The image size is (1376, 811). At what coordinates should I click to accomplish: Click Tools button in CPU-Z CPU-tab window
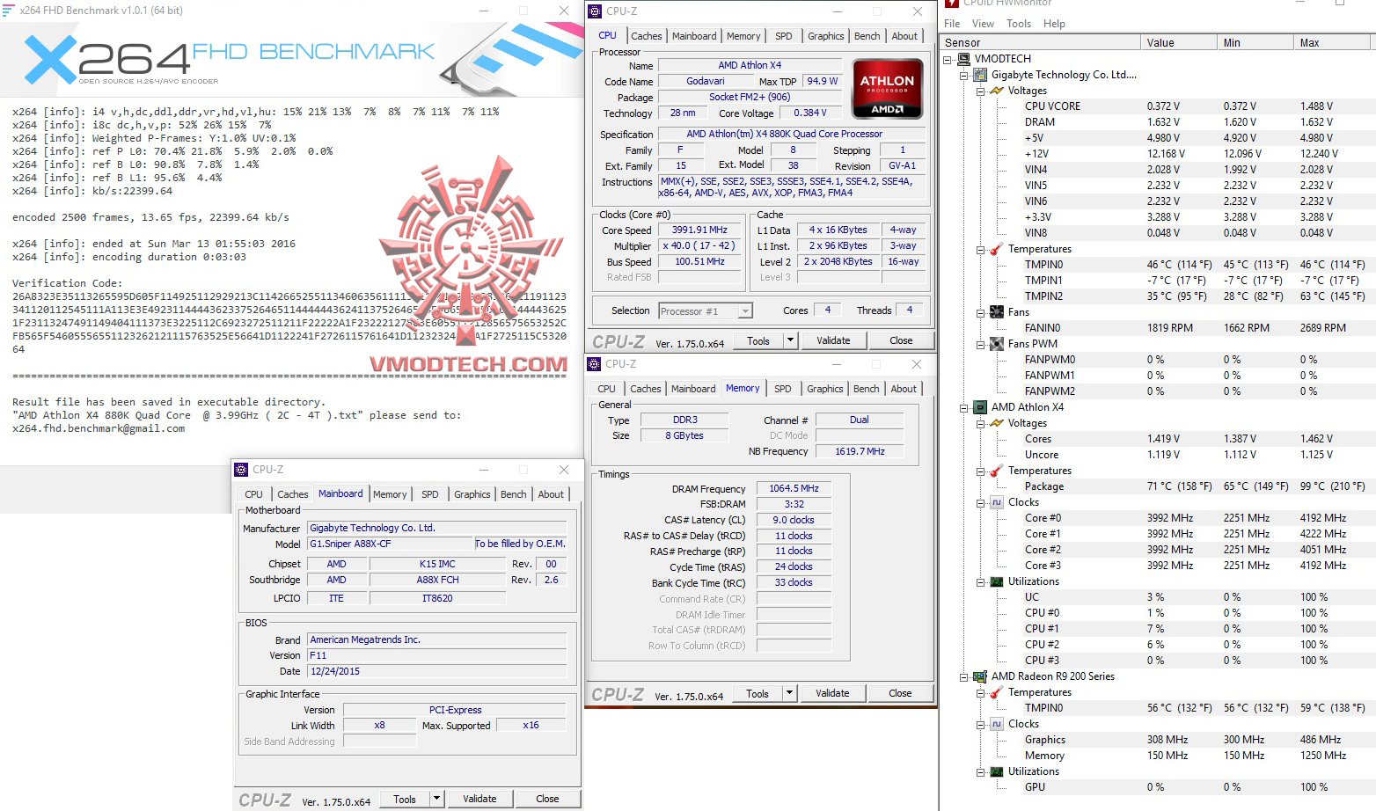(758, 340)
